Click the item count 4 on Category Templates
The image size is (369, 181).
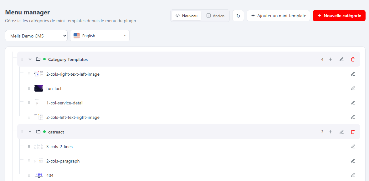coord(322,59)
